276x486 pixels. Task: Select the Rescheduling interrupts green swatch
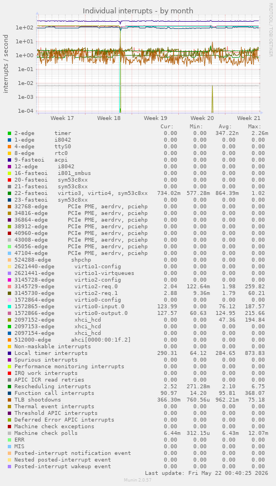click(9, 387)
